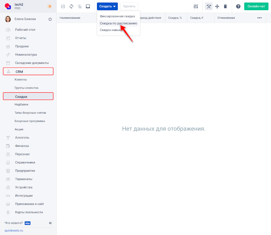The height and width of the screenshot is (235, 271).
Task: Click the copy documents toolbar icon
Action: tap(80, 6)
